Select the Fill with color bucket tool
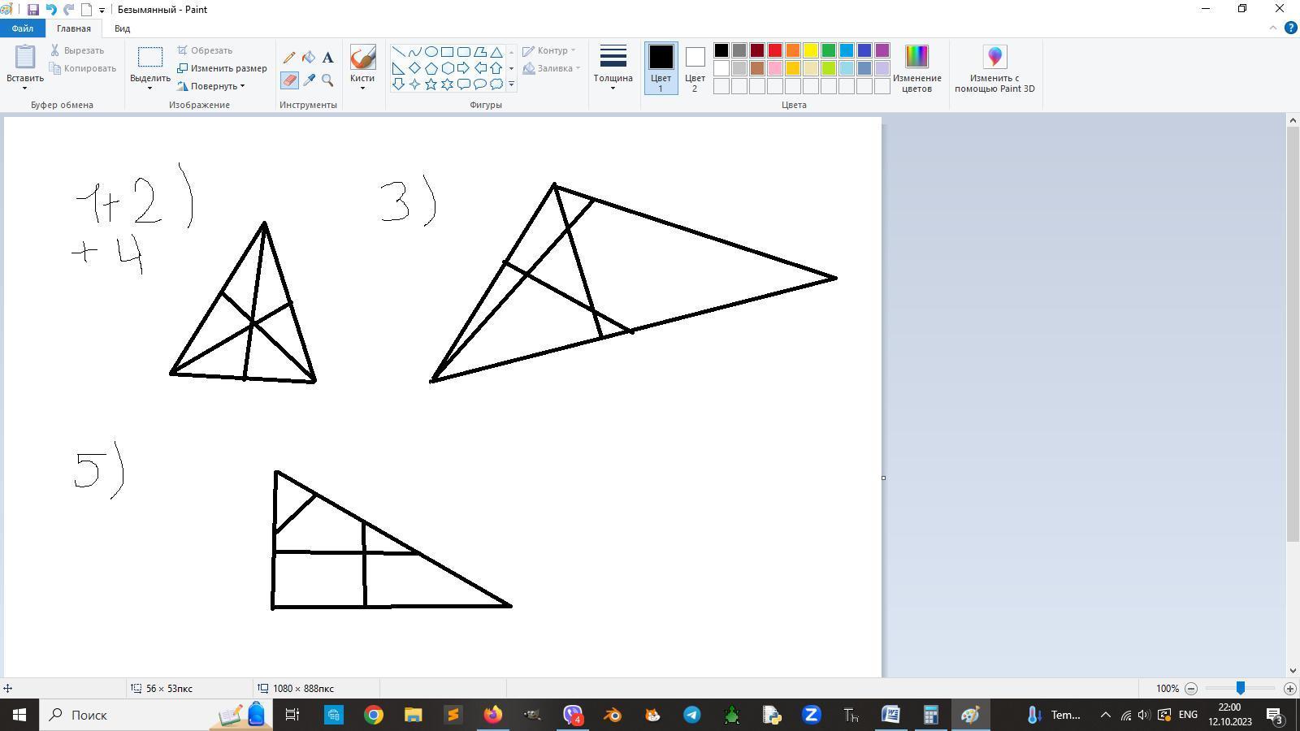 309,58
